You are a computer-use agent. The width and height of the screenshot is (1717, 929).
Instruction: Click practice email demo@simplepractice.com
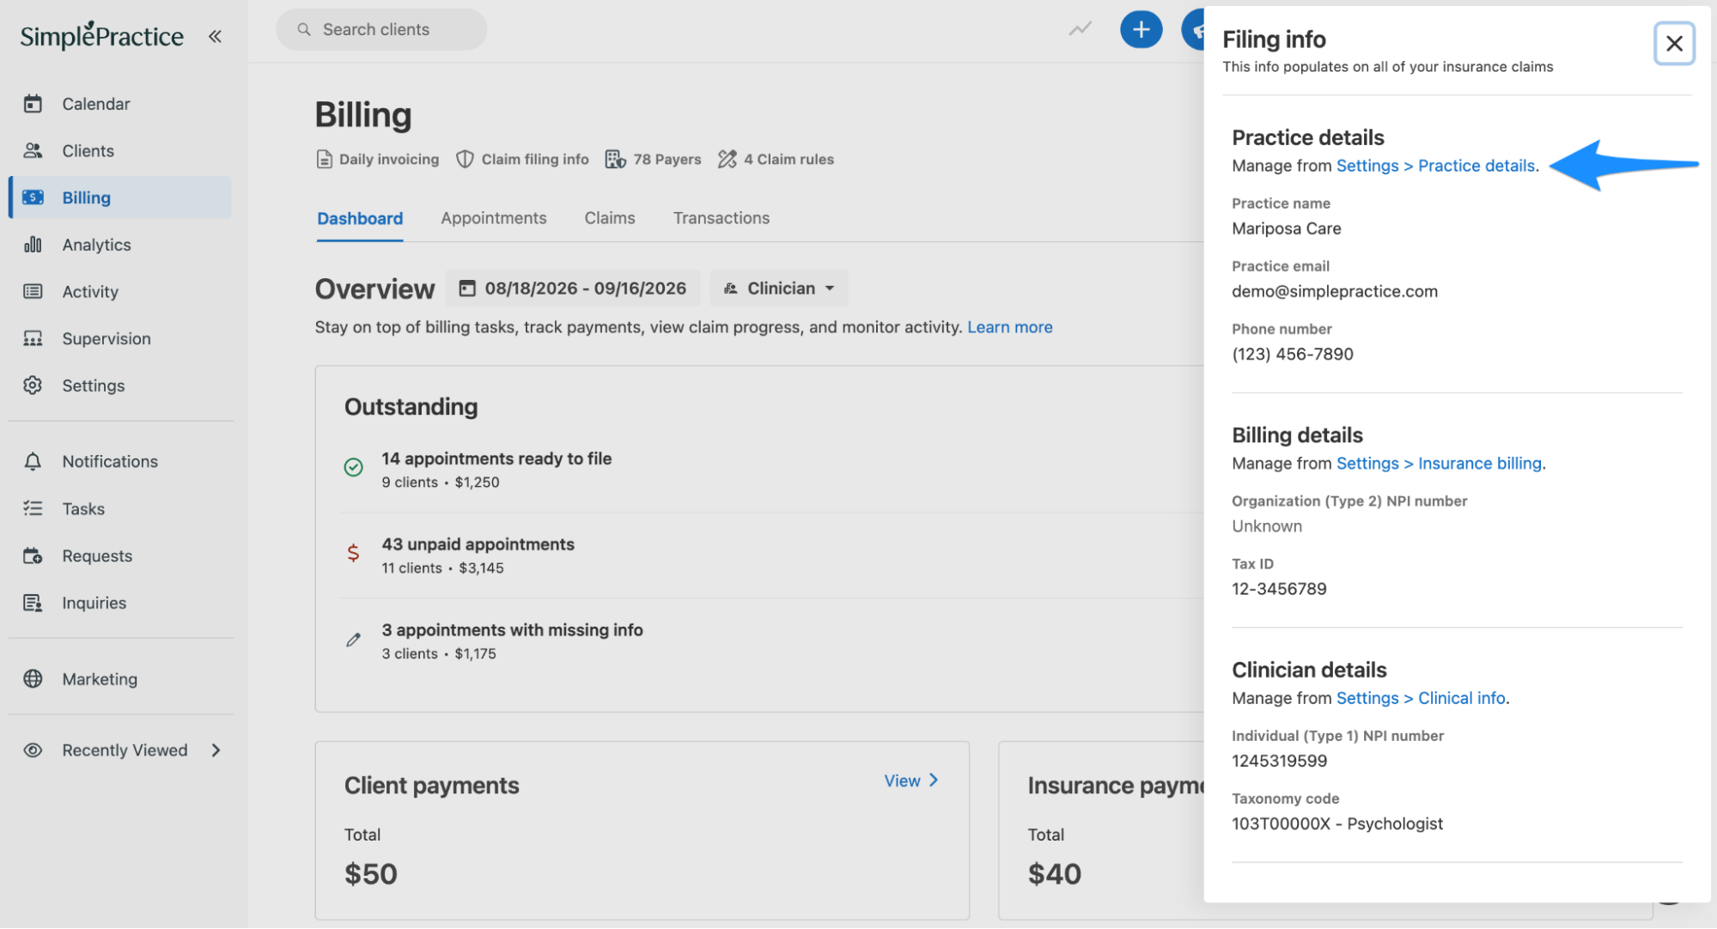(1335, 292)
